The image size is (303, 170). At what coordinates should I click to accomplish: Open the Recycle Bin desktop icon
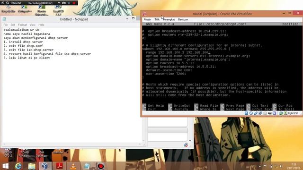tap(9, 9)
